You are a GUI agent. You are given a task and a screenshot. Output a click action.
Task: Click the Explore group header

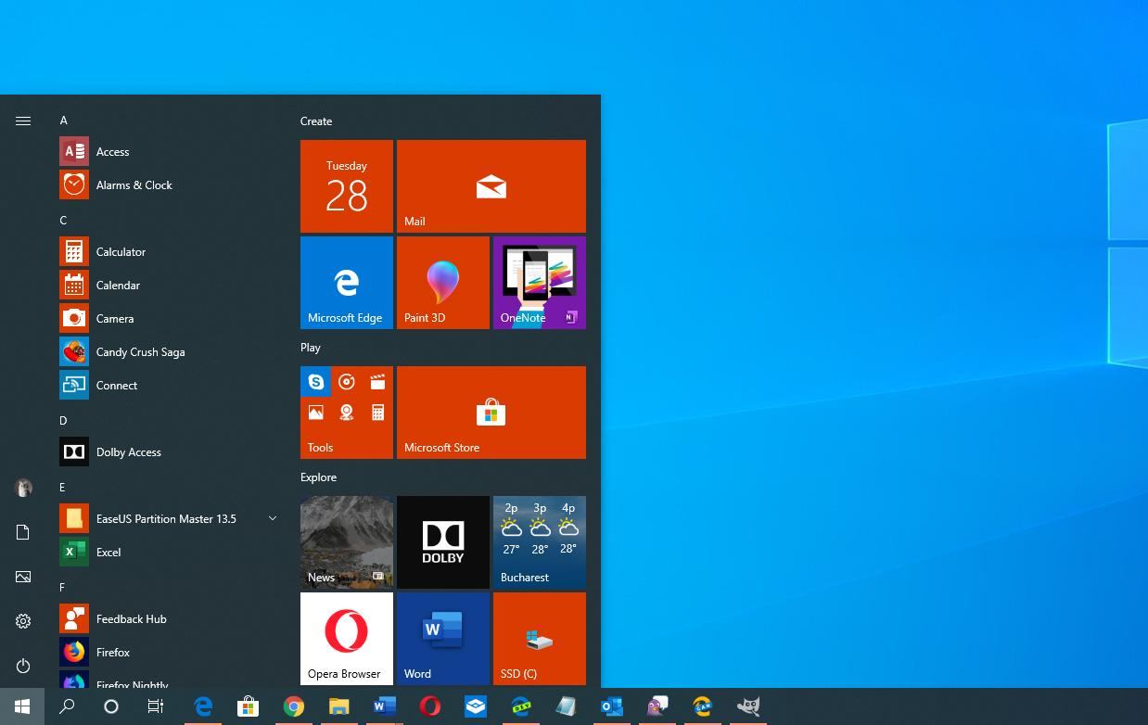pyautogui.click(x=318, y=477)
